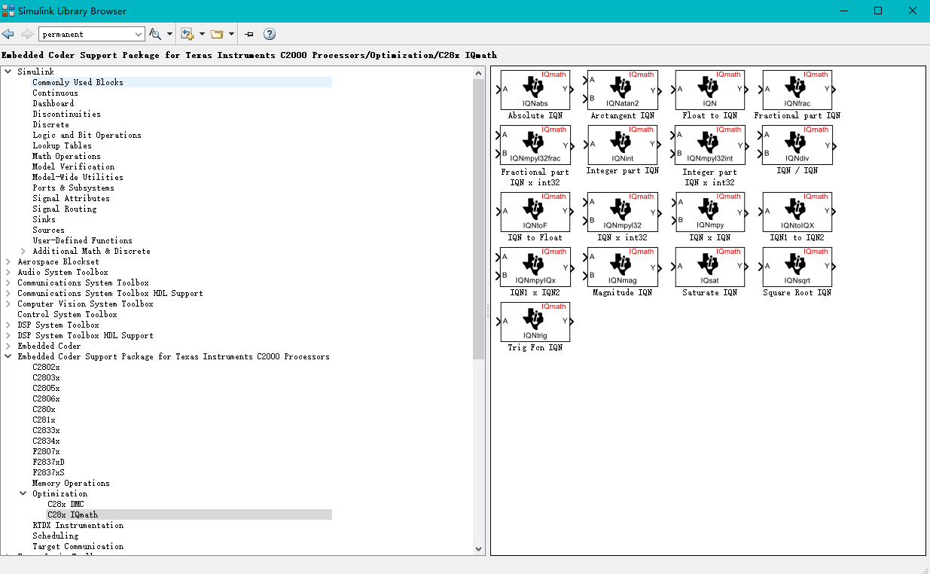The width and height of the screenshot is (930, 574).
Task: Select the C2802x processor library
Action: (46, 367)
